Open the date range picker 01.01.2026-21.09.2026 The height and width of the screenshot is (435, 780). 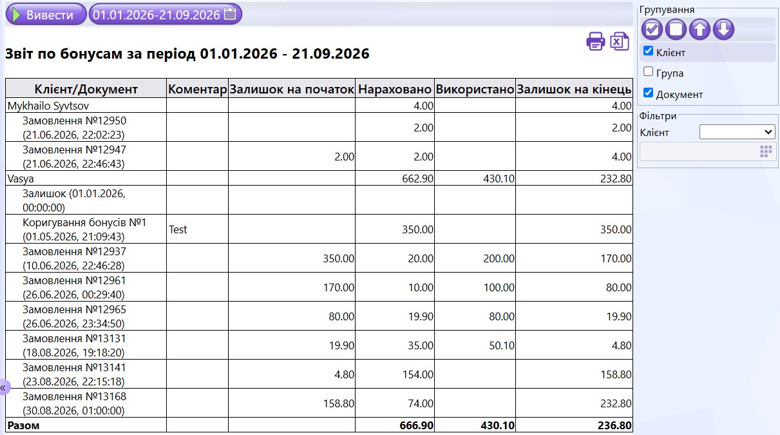165,14
